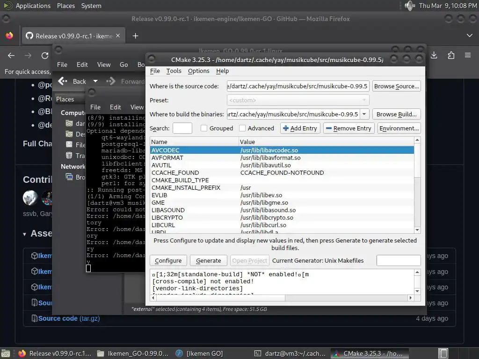Open the file manager Edit menu
Image resolution: width=479 pixels, height=359 pixels.
[x=82, y=65]
